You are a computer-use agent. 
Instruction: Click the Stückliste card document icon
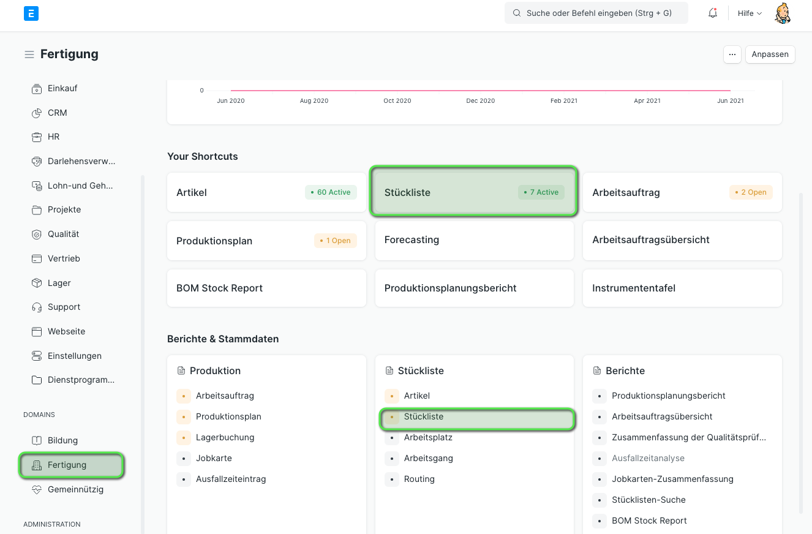pyautogui.click(x=389, y=370)
